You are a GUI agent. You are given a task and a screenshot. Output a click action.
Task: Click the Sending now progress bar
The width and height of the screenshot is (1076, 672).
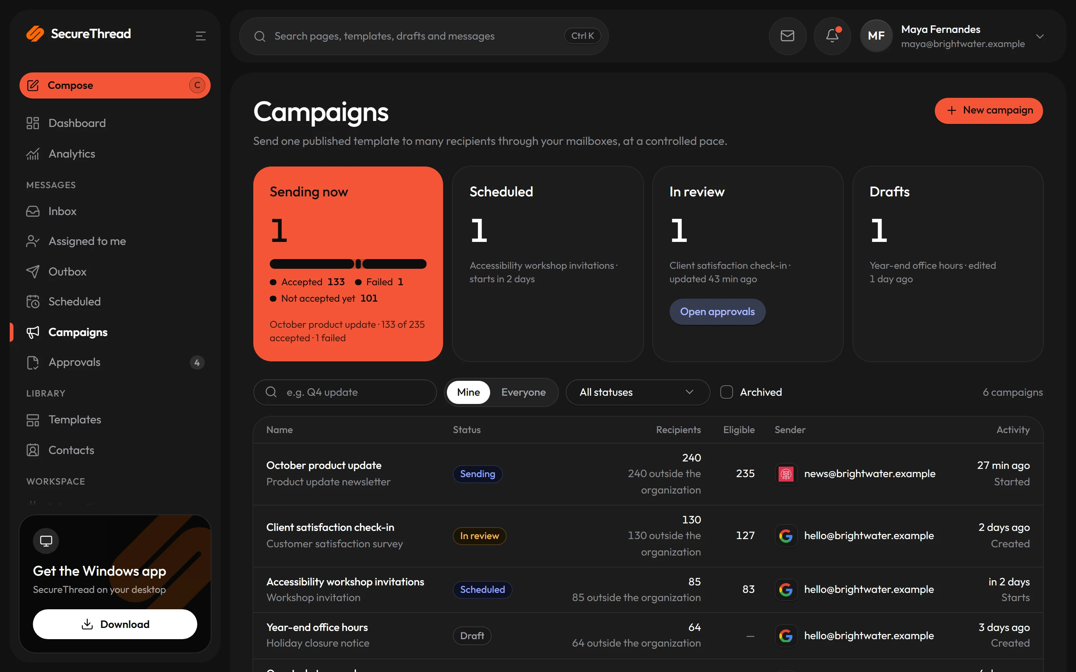click(348, 264)
